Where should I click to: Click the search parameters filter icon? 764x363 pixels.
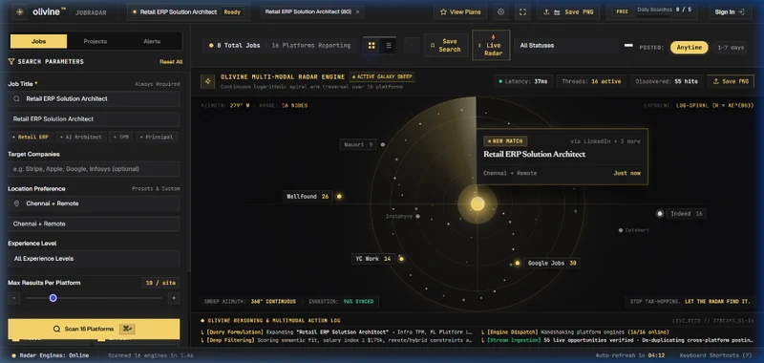11,61
